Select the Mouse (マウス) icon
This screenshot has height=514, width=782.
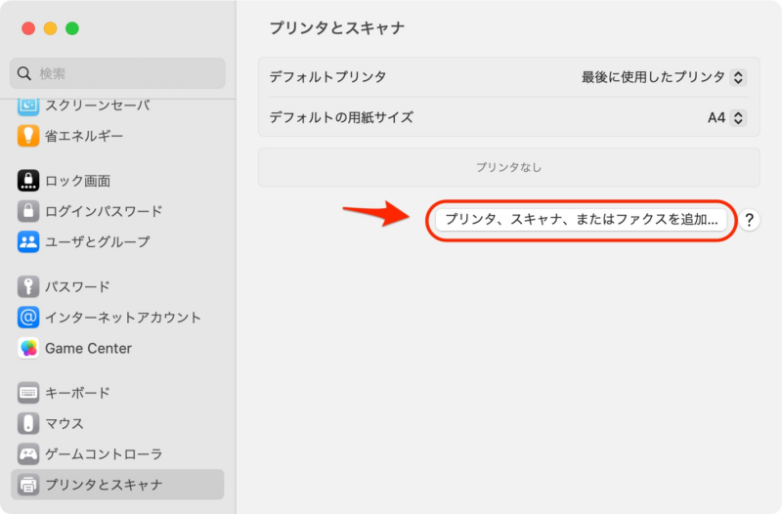(x=28, y=423)
